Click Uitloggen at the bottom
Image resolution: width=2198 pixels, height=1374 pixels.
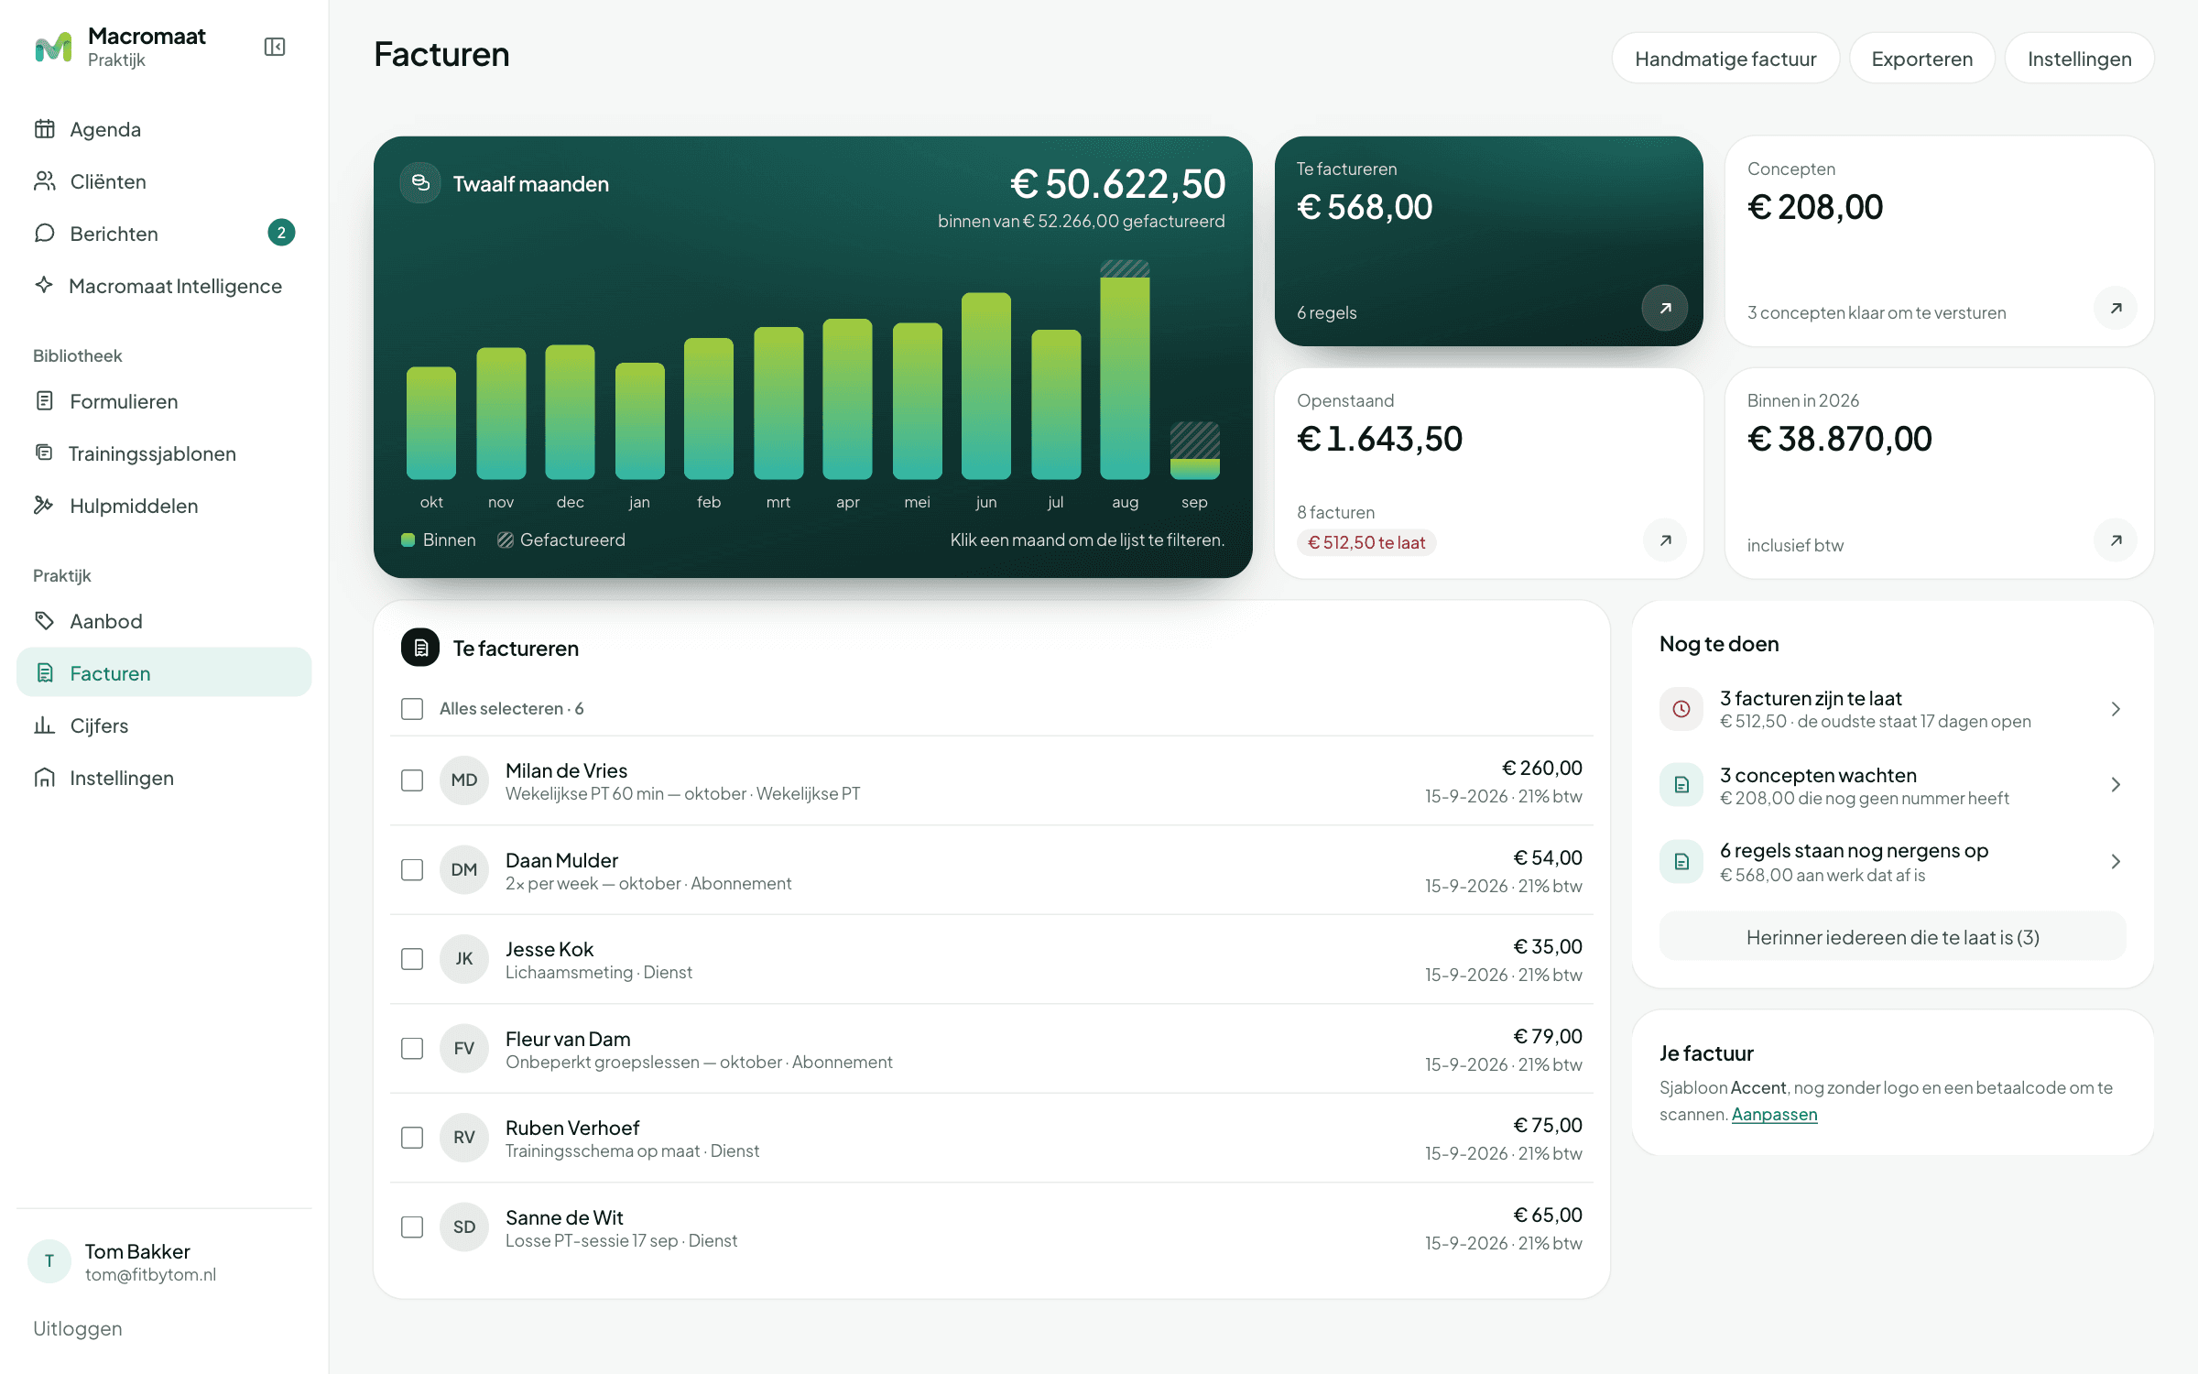pos(78,1328)
